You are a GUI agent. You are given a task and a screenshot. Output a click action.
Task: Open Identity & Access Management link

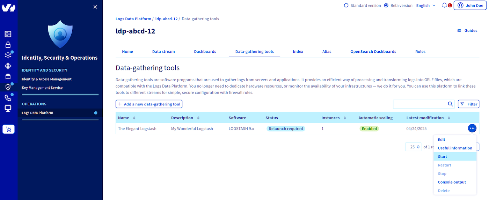(x=46, y=79)
